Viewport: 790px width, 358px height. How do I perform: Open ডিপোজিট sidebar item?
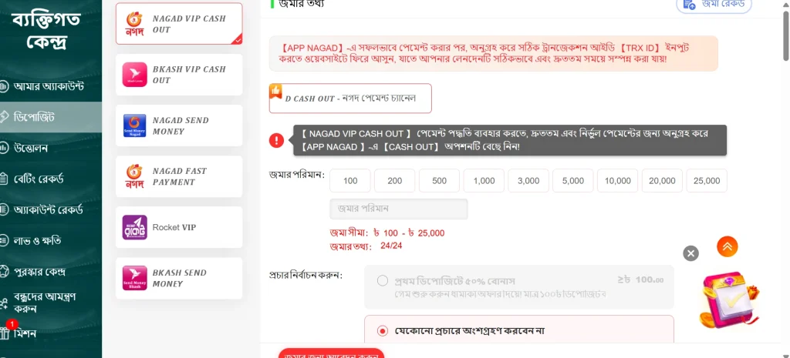click(x=51, y=117)
